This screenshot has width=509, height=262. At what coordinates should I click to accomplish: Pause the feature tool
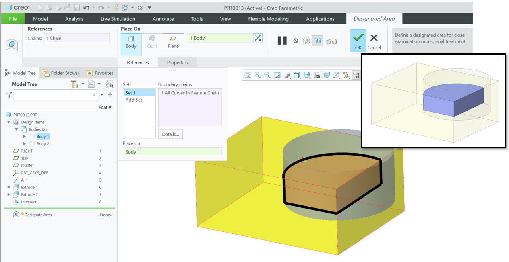tap(282, 40)
